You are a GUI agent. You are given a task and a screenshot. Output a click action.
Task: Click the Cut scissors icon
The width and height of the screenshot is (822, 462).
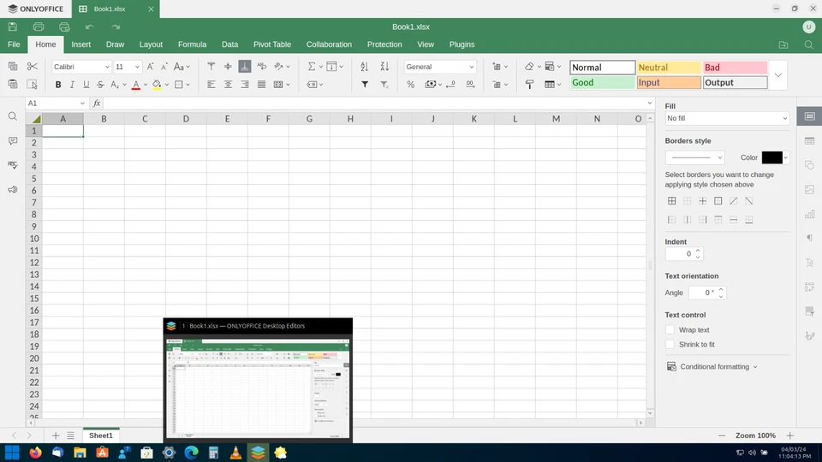pos(33,67)
